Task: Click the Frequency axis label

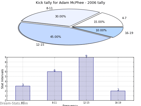Action: pyautogui.click(x=70, y=105)
